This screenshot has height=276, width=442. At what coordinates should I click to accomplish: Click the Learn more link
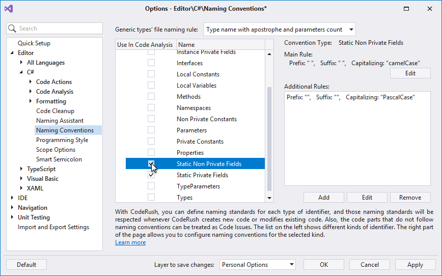point(130,242)
